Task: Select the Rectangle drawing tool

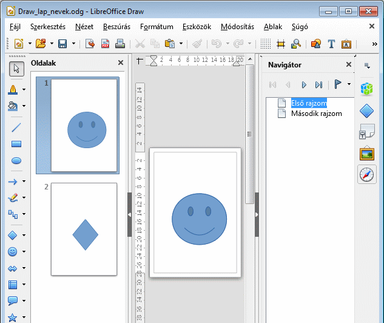Action: [16, 144]
